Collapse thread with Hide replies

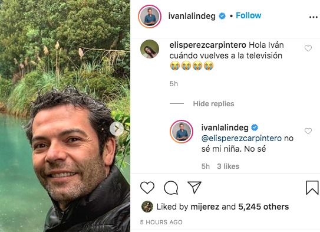[213, 104]
